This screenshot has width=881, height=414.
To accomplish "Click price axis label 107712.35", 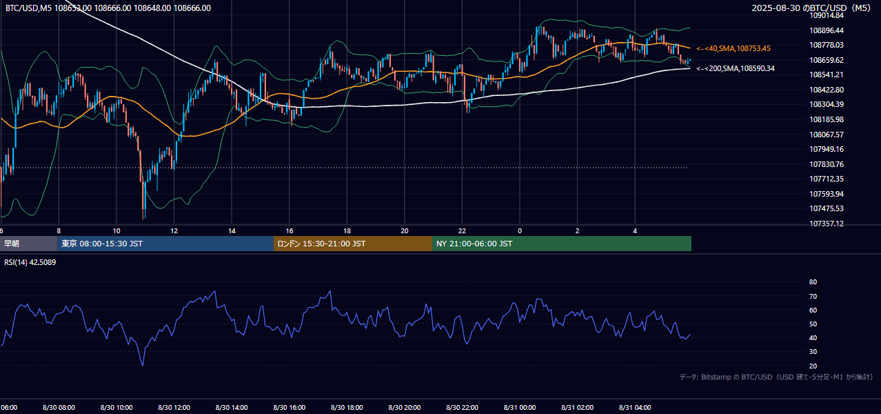I will click(x=827, y=179).
